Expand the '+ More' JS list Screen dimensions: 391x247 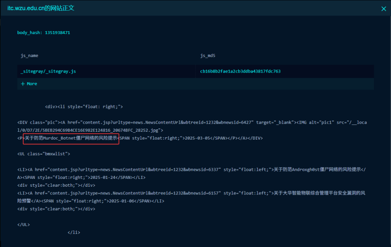(x=29, y=84)
